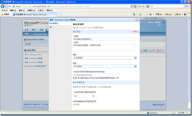Click the 标题 title input field
This screenshot has width=192, height=116.
(104, 39)
